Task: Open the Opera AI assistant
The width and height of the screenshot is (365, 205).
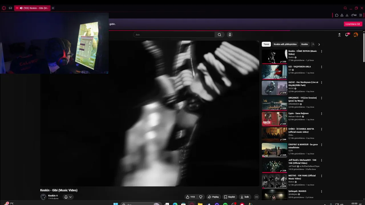Action: 354,15
